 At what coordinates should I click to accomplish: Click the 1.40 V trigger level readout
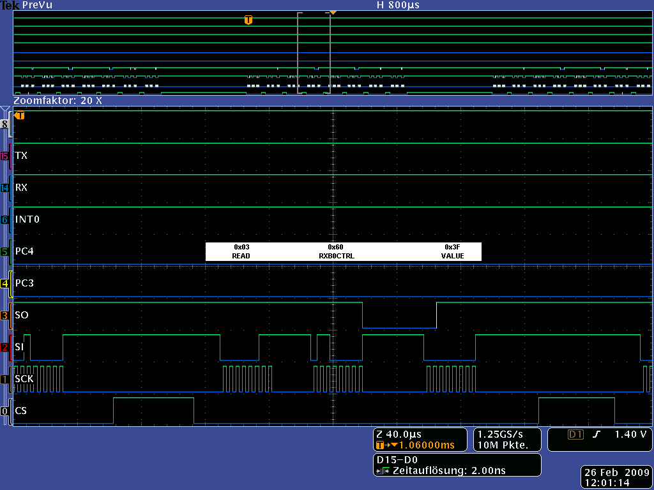630,434
